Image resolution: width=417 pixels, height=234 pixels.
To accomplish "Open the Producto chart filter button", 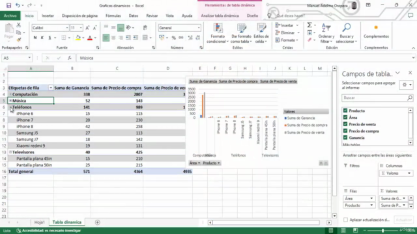I will [211, 163].
